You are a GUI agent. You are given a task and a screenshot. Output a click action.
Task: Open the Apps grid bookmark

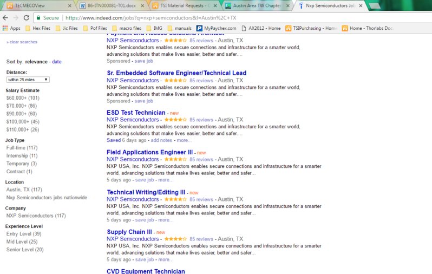point(11,28)
